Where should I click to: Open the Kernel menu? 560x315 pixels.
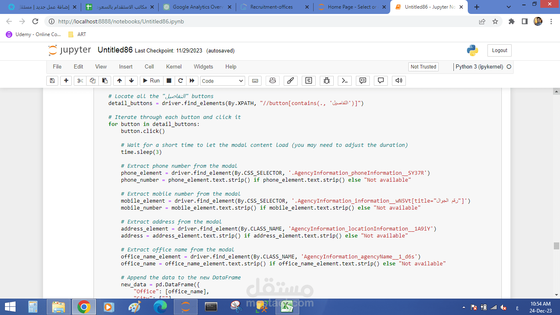[x=174, y=66]
